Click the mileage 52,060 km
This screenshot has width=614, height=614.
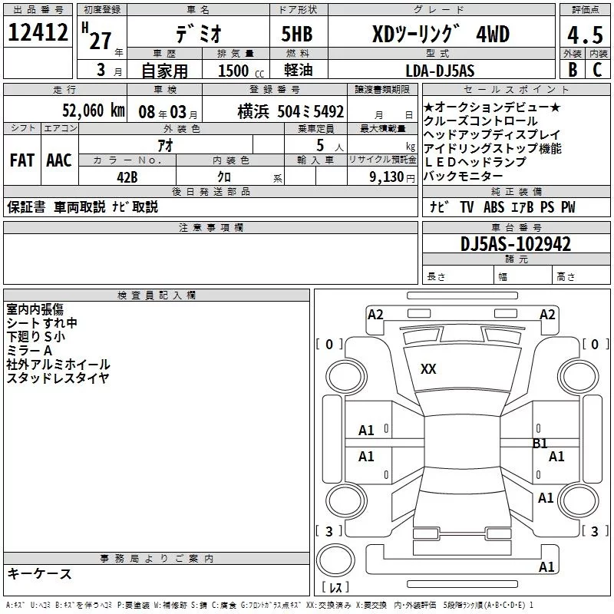click(x=94, y=110)
